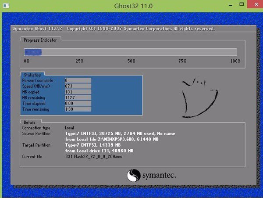263x198 pixels.
Task: Click the filled blue portion of progress bar
Action: pos(32,52)
